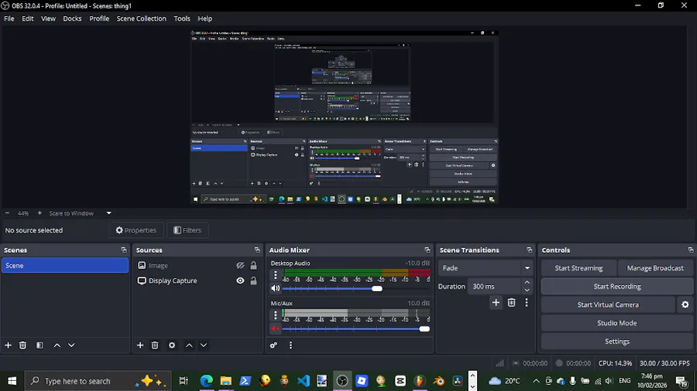
Task: Open the File menu
Action: [x=9, y=19]
